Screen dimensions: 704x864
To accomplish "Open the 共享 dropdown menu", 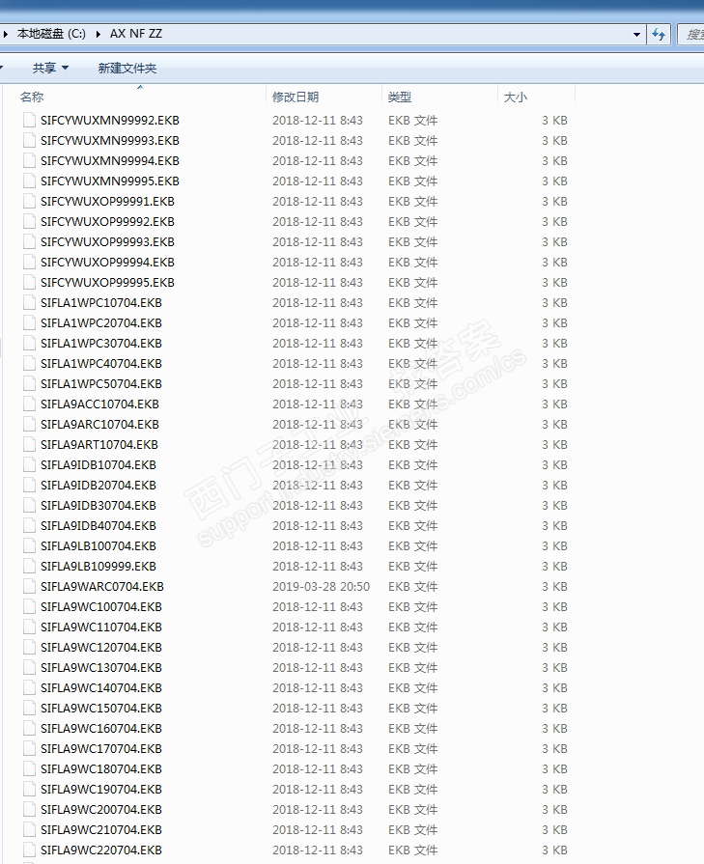I will tap(50, 68).
